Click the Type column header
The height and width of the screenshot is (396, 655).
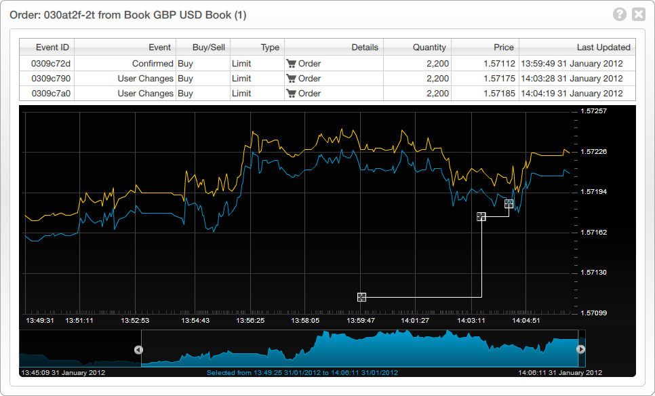257,47
